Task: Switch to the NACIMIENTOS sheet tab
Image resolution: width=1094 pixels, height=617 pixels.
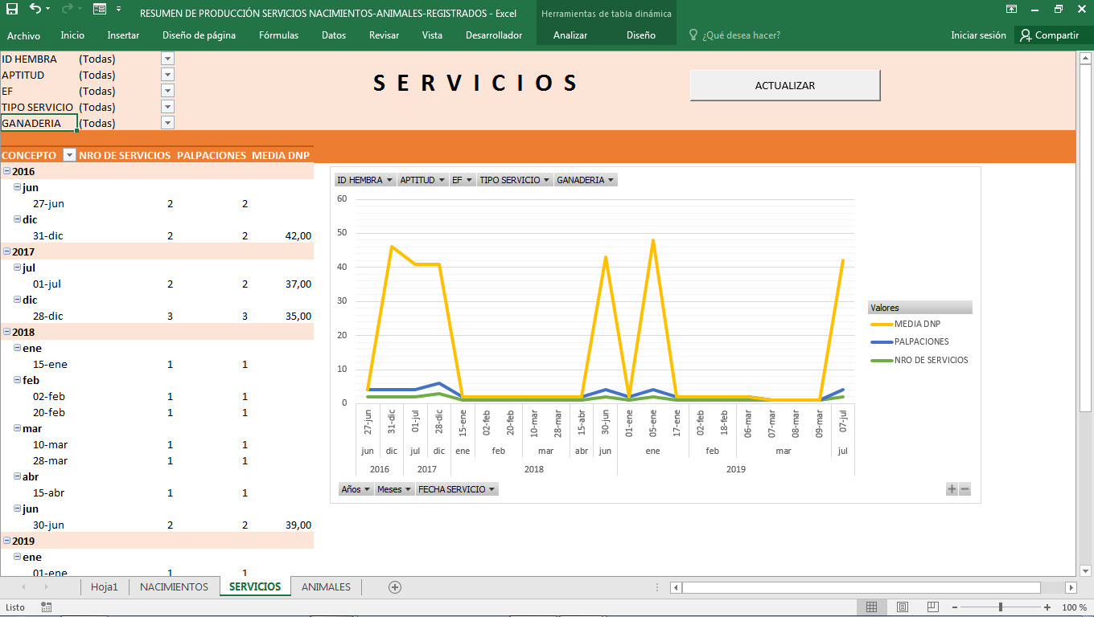Action: click(174, 586)
